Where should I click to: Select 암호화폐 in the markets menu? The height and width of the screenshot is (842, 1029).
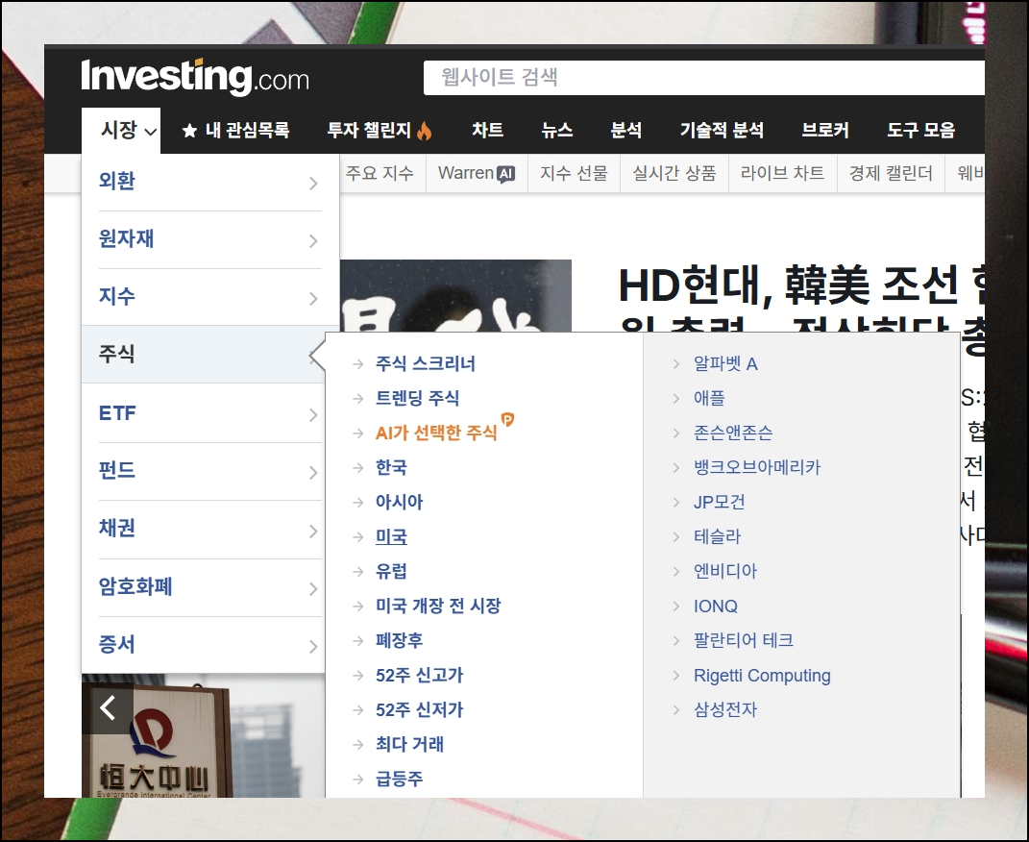pos(135,586)
